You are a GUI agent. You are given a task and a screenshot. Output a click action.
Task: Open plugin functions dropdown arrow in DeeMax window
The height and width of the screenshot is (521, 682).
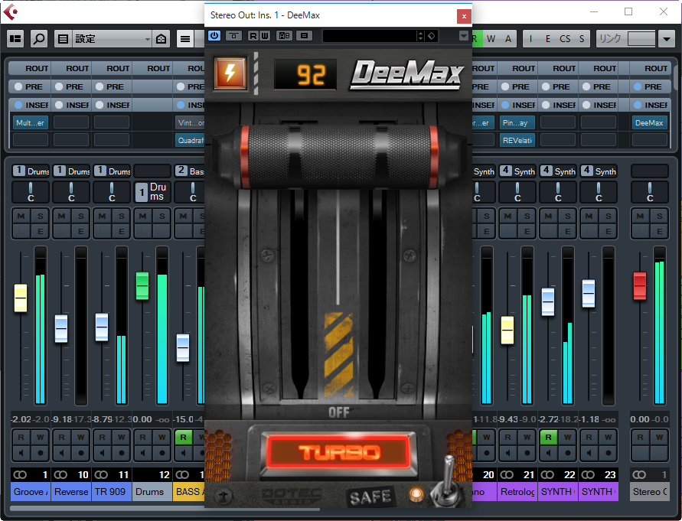pyautogui.click(x=464, y=36)
